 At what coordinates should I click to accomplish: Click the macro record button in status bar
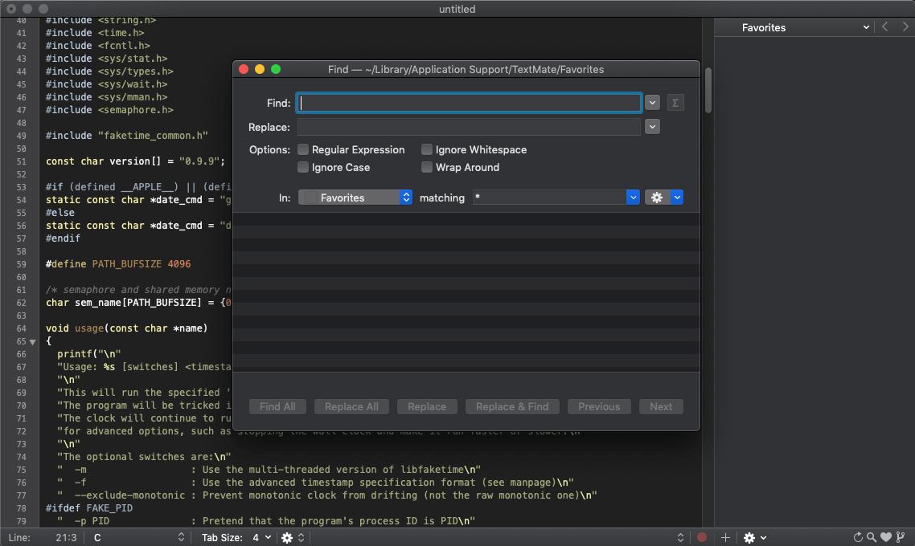[702, 537]
